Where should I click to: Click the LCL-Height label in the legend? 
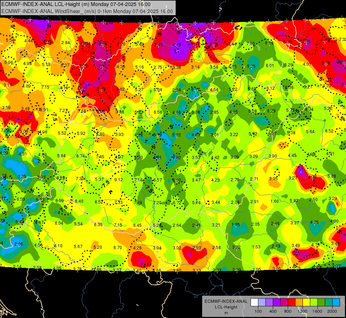point(226,307)
